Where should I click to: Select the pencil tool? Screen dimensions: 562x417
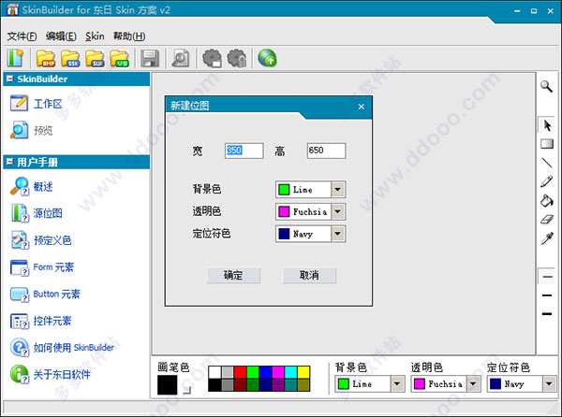click(x=547, y=181)
